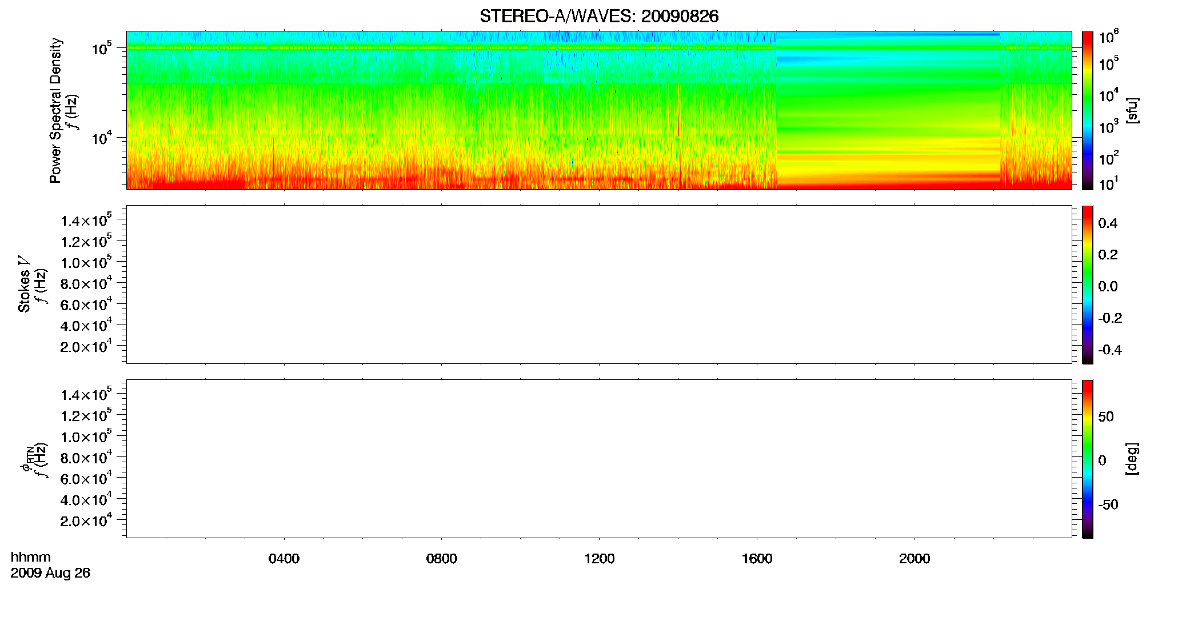
Task: Click the power spectral density colorbar
Action: (1088, 110)
